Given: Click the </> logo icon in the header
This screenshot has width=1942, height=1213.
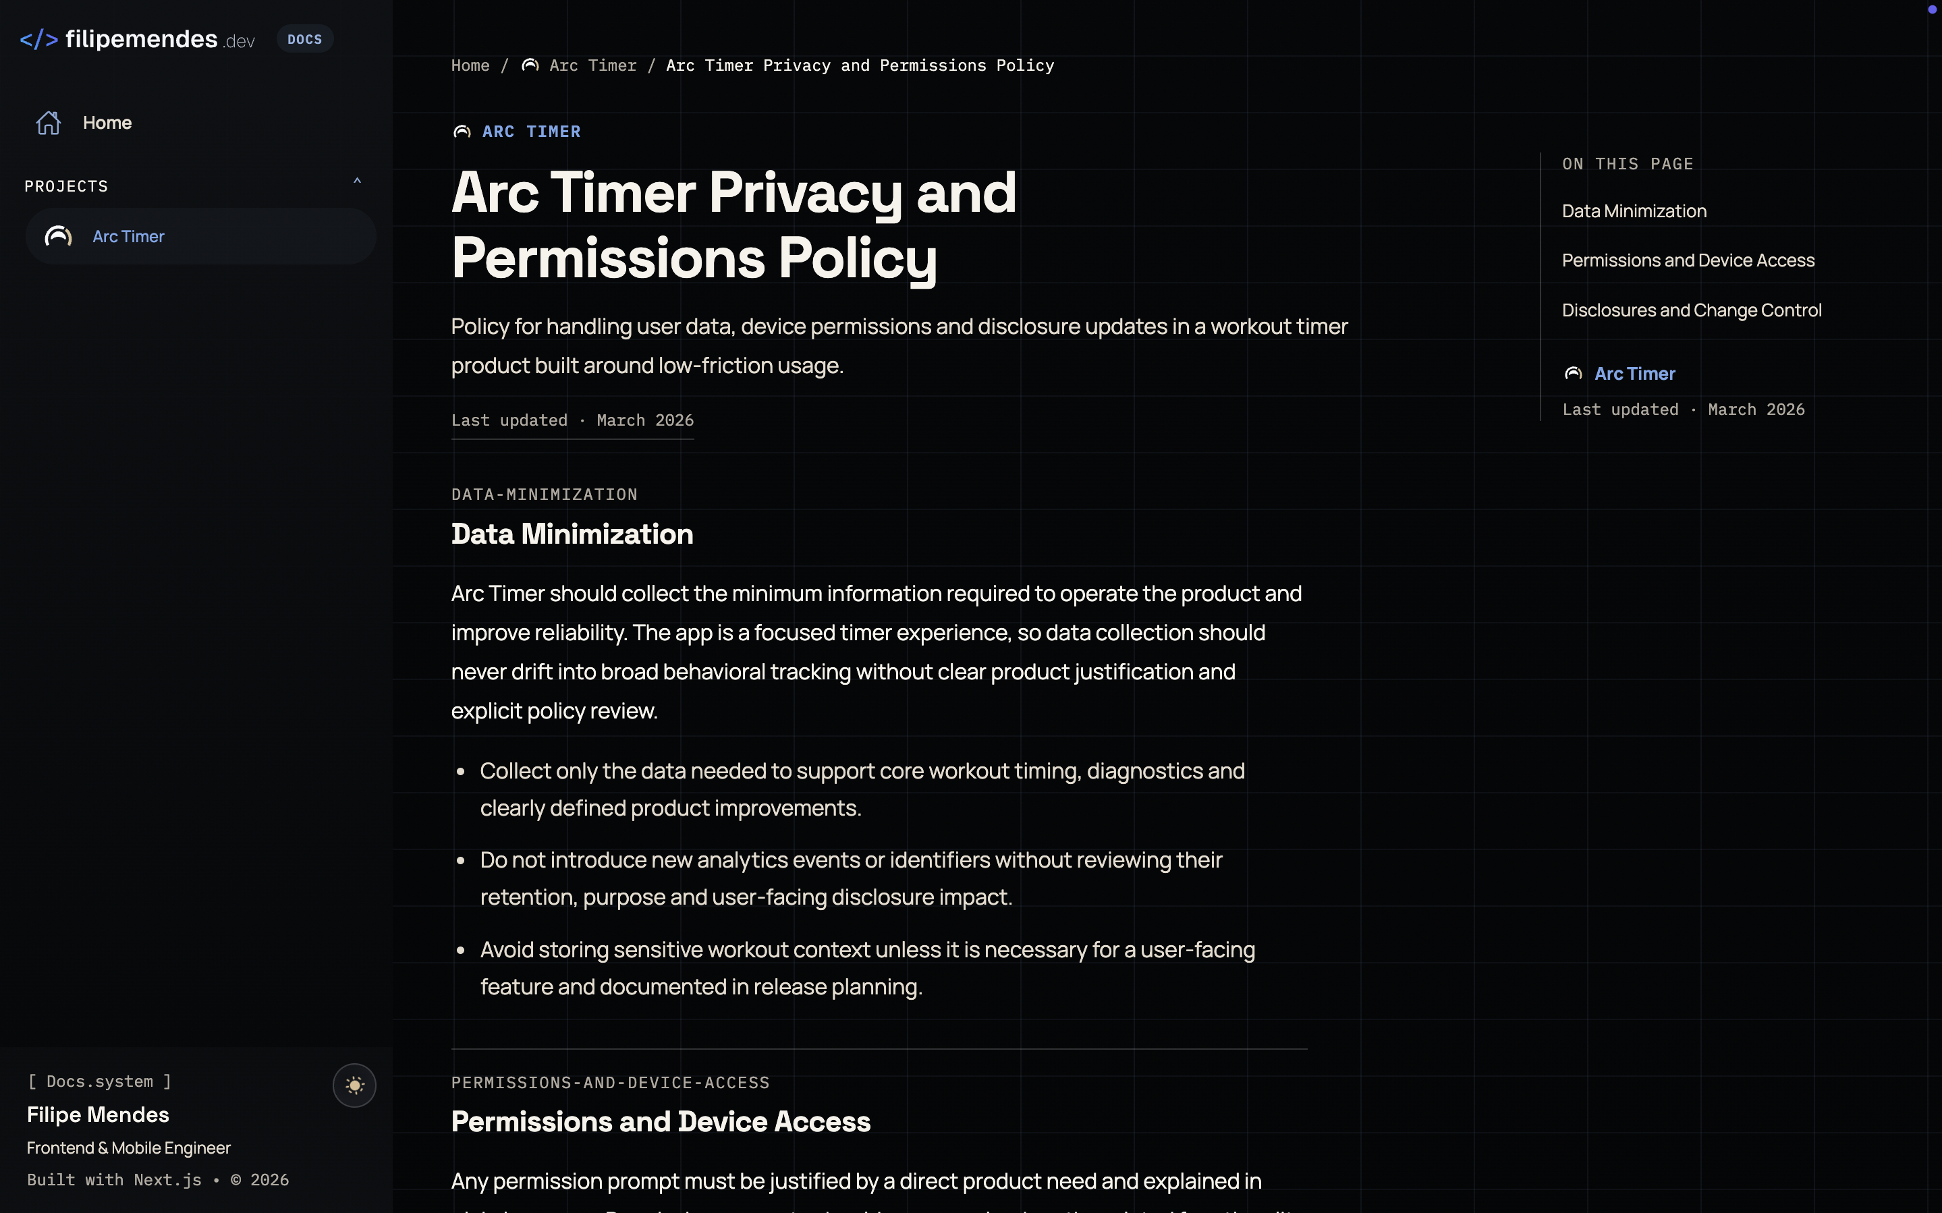Looking at the screenshot, I should click(39, 38).
